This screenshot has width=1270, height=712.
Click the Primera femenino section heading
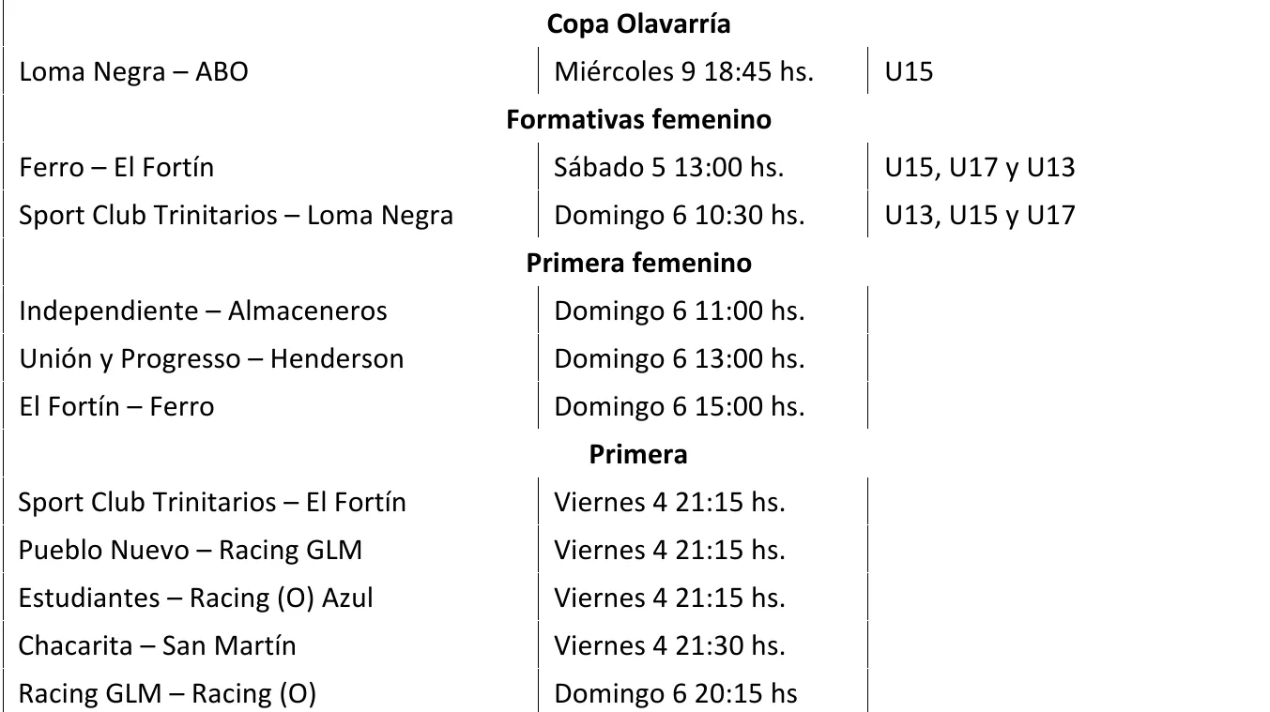tap(638, 264)
